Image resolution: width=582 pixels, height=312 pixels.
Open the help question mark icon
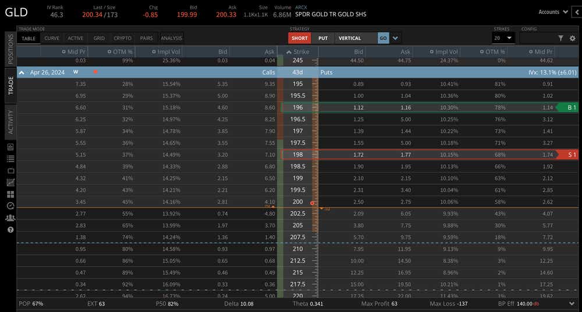tap(10, 229)
